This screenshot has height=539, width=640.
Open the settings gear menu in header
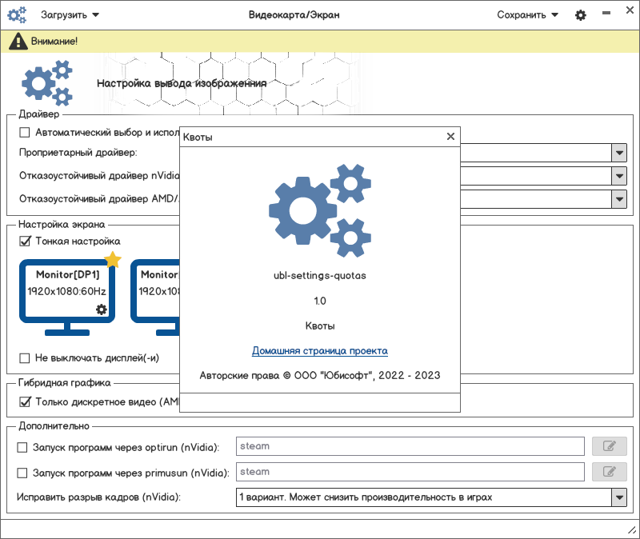click(x=581, y=15)
